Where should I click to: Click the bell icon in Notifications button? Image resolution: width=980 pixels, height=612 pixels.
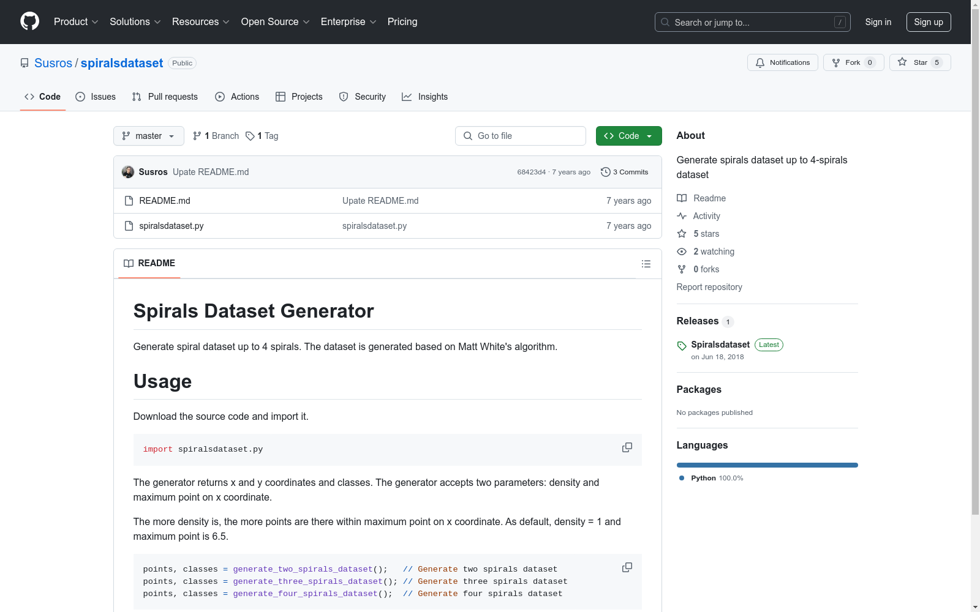click(x=760, y=62)
